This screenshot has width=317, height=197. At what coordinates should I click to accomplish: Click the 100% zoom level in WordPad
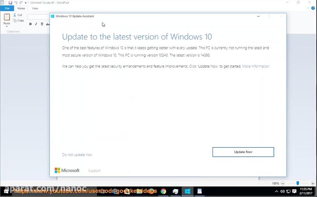pyautogui.click(x=275, y=183)
